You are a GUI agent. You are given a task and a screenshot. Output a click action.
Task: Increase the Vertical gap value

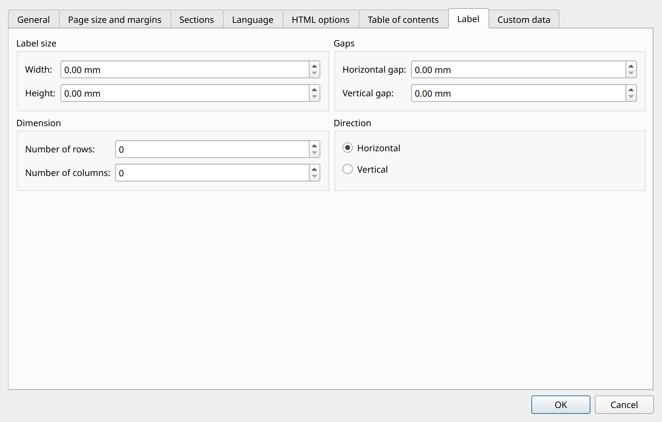click(631, 89)
